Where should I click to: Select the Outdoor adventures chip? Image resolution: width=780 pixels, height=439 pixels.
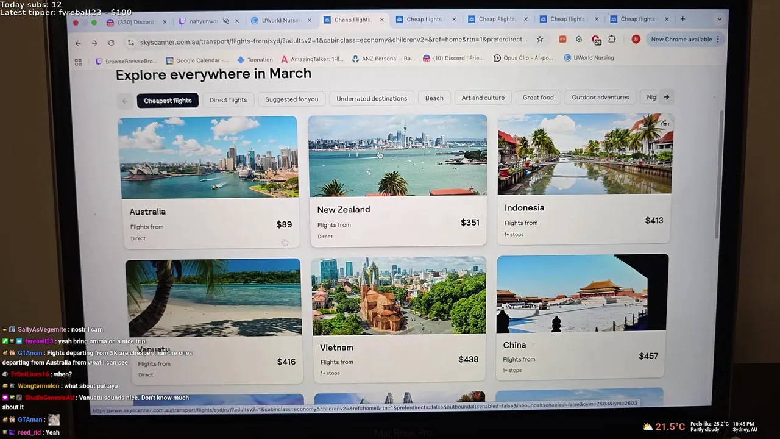click(600, 97)
